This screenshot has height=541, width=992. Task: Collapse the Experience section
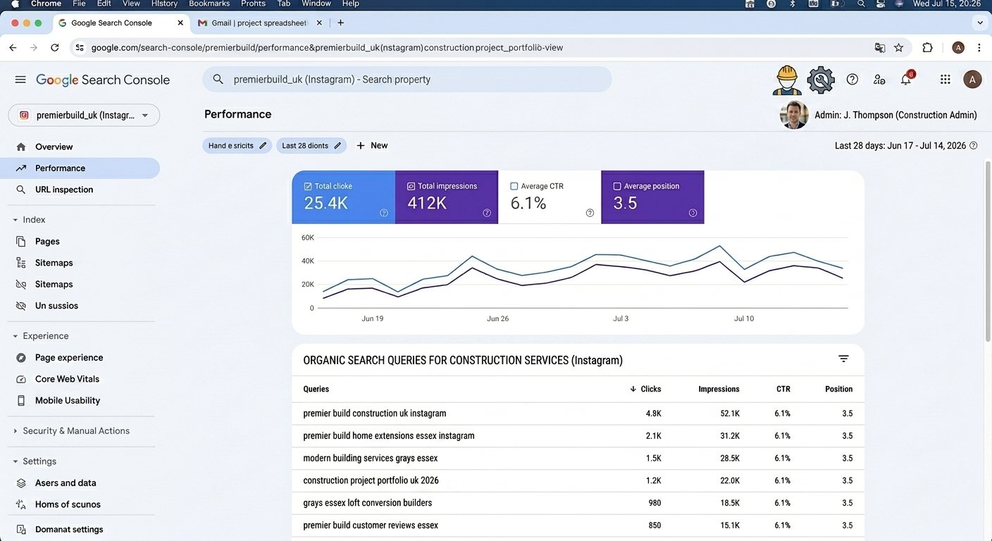click(15, 336)
